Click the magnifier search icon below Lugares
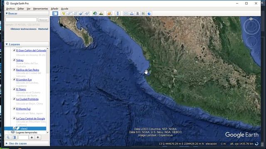Screen dimensions: 266x149 pos(8,137)
